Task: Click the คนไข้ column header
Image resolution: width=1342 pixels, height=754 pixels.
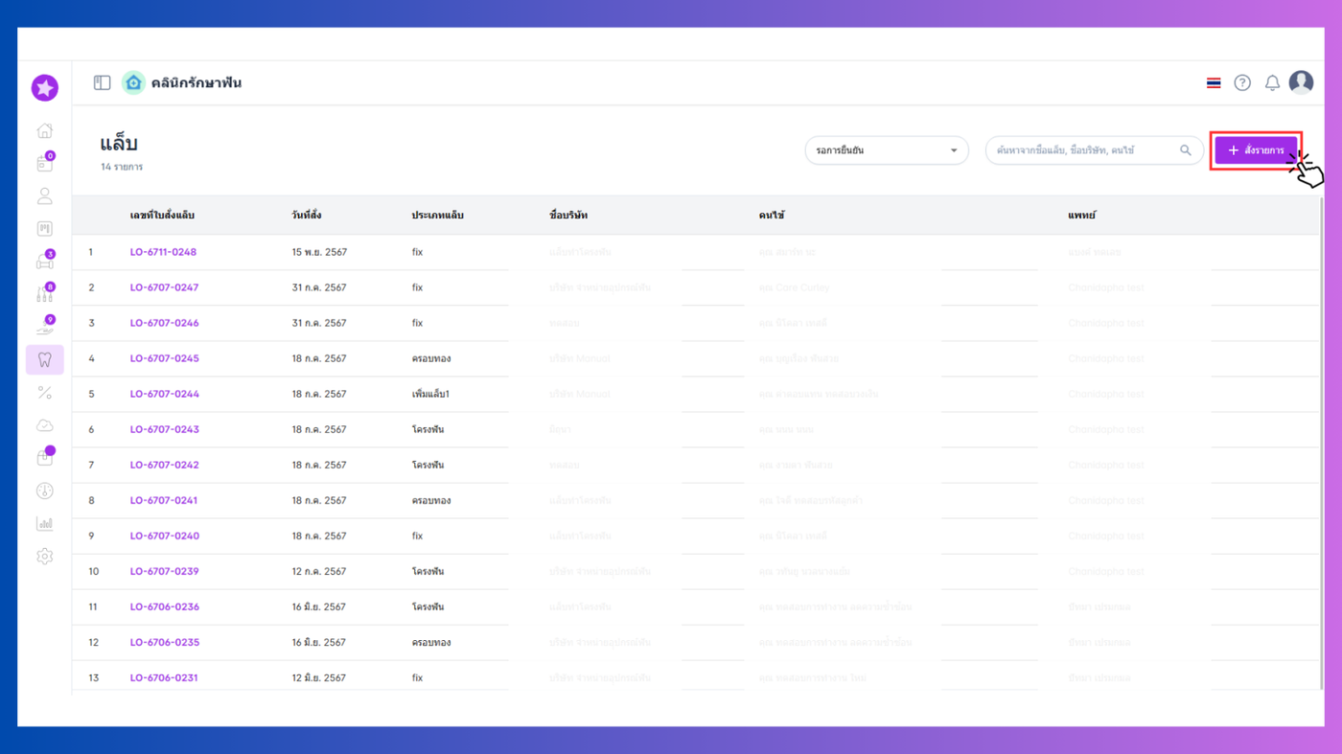Action: point(772,216)
